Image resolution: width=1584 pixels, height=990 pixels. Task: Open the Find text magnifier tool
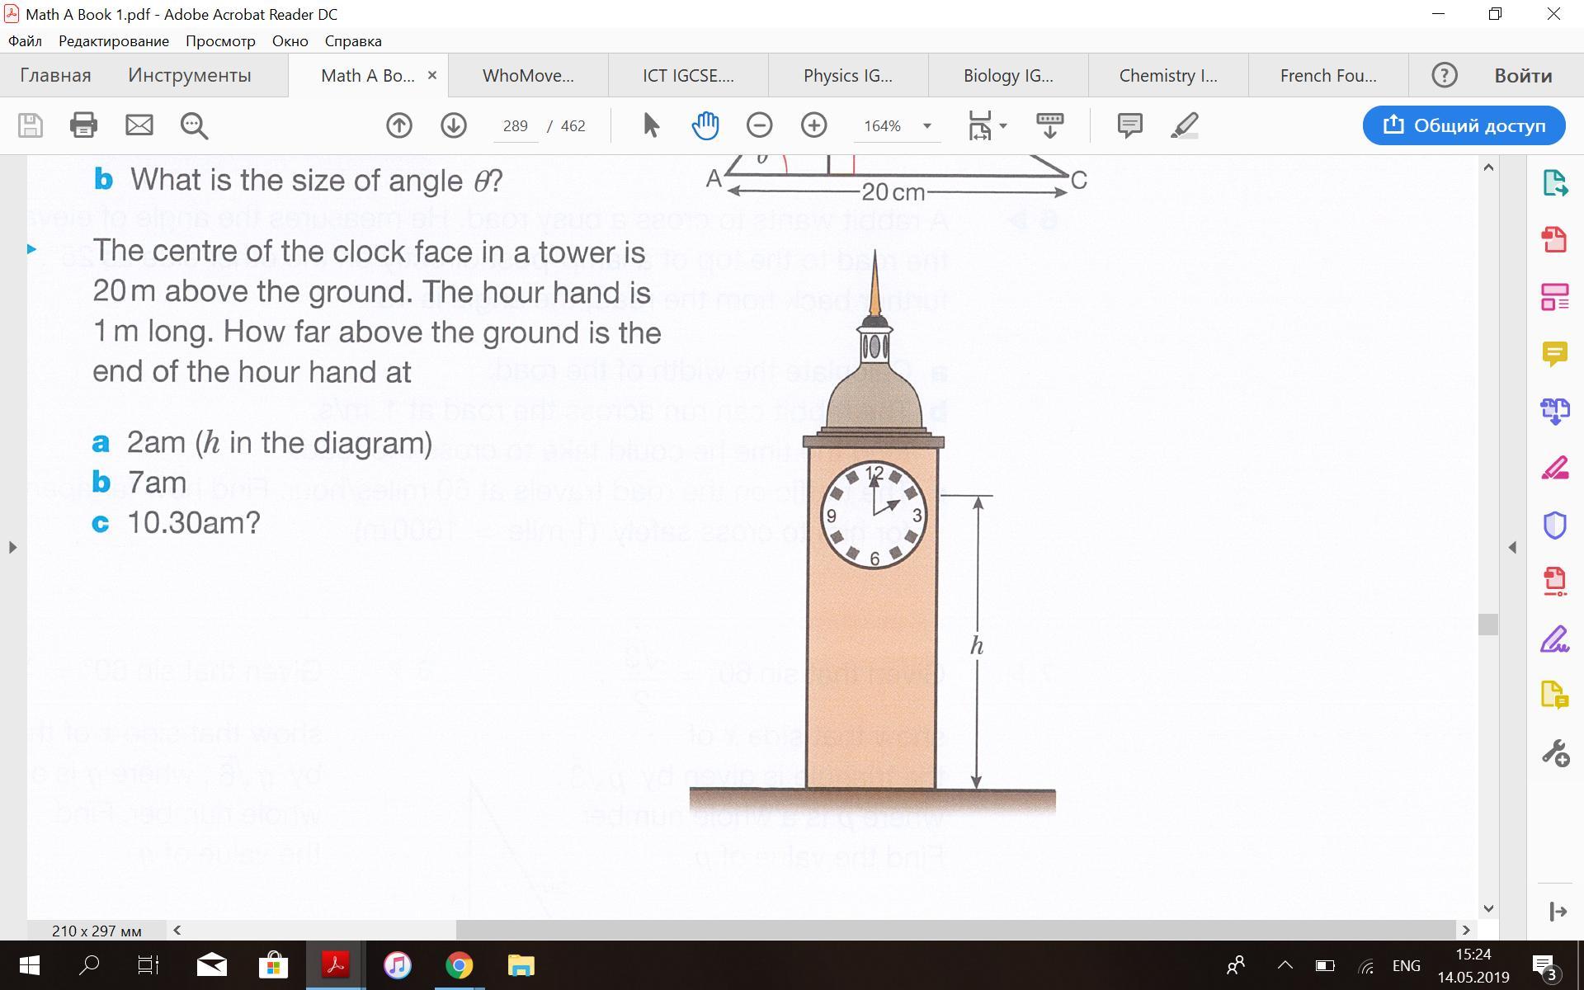194,125
